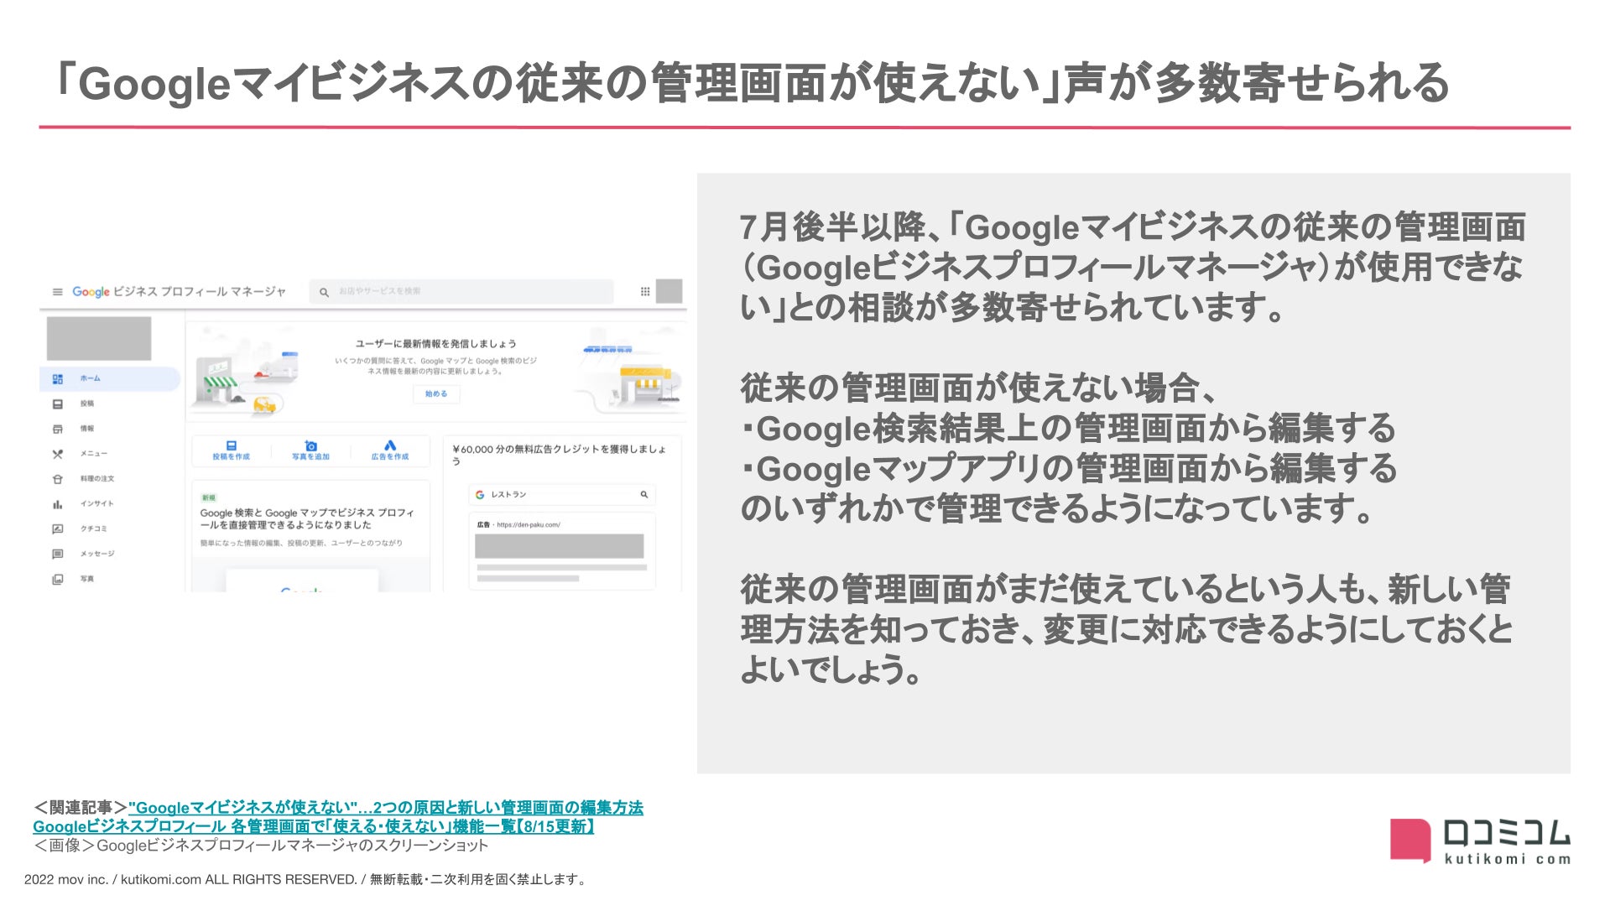
Task: Click the 広告を作成 Google Ads icon
Action: pyautogui.click(x=390, y=445)
